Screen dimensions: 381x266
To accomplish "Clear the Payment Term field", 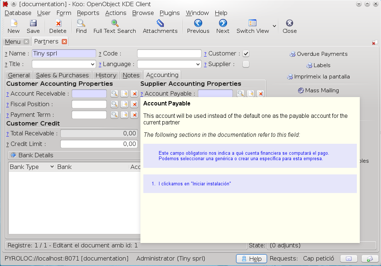I will coord(134,115).
